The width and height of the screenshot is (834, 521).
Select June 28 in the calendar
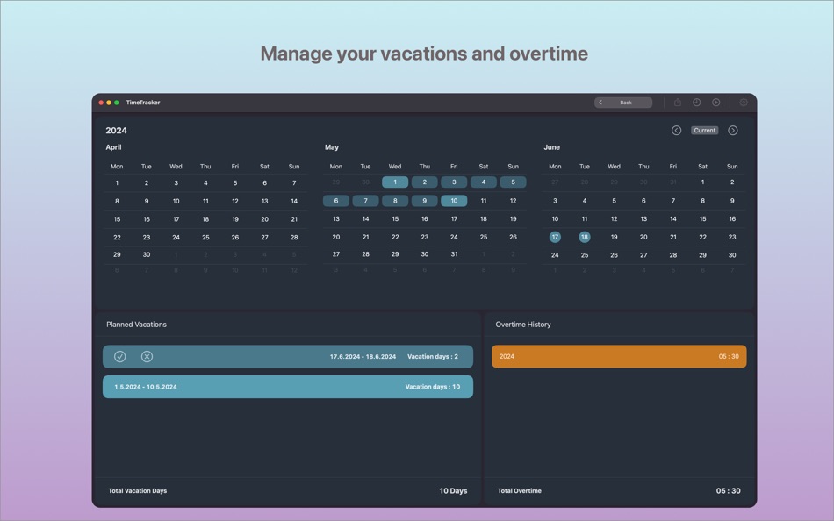coord(672,255)
